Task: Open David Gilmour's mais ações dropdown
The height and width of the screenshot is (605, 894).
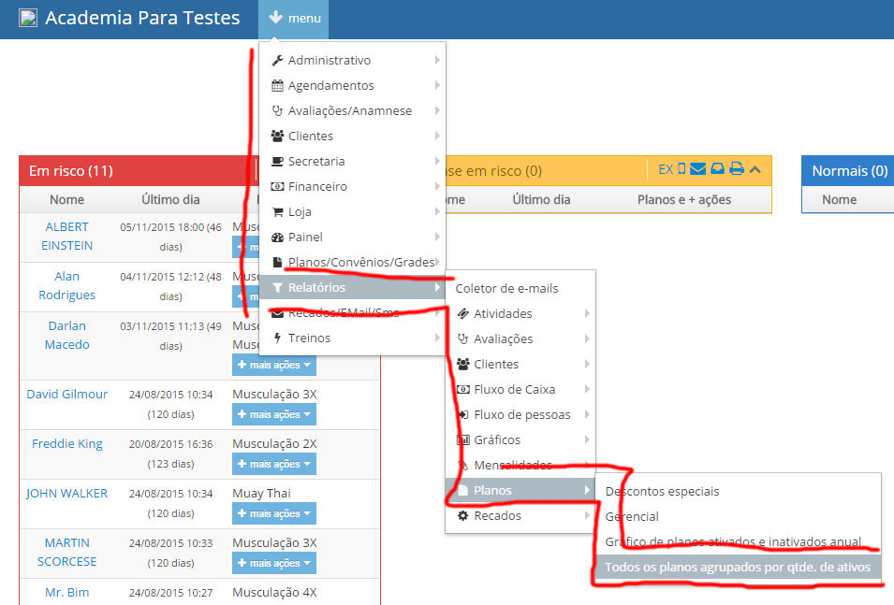Action: (274, 414)
